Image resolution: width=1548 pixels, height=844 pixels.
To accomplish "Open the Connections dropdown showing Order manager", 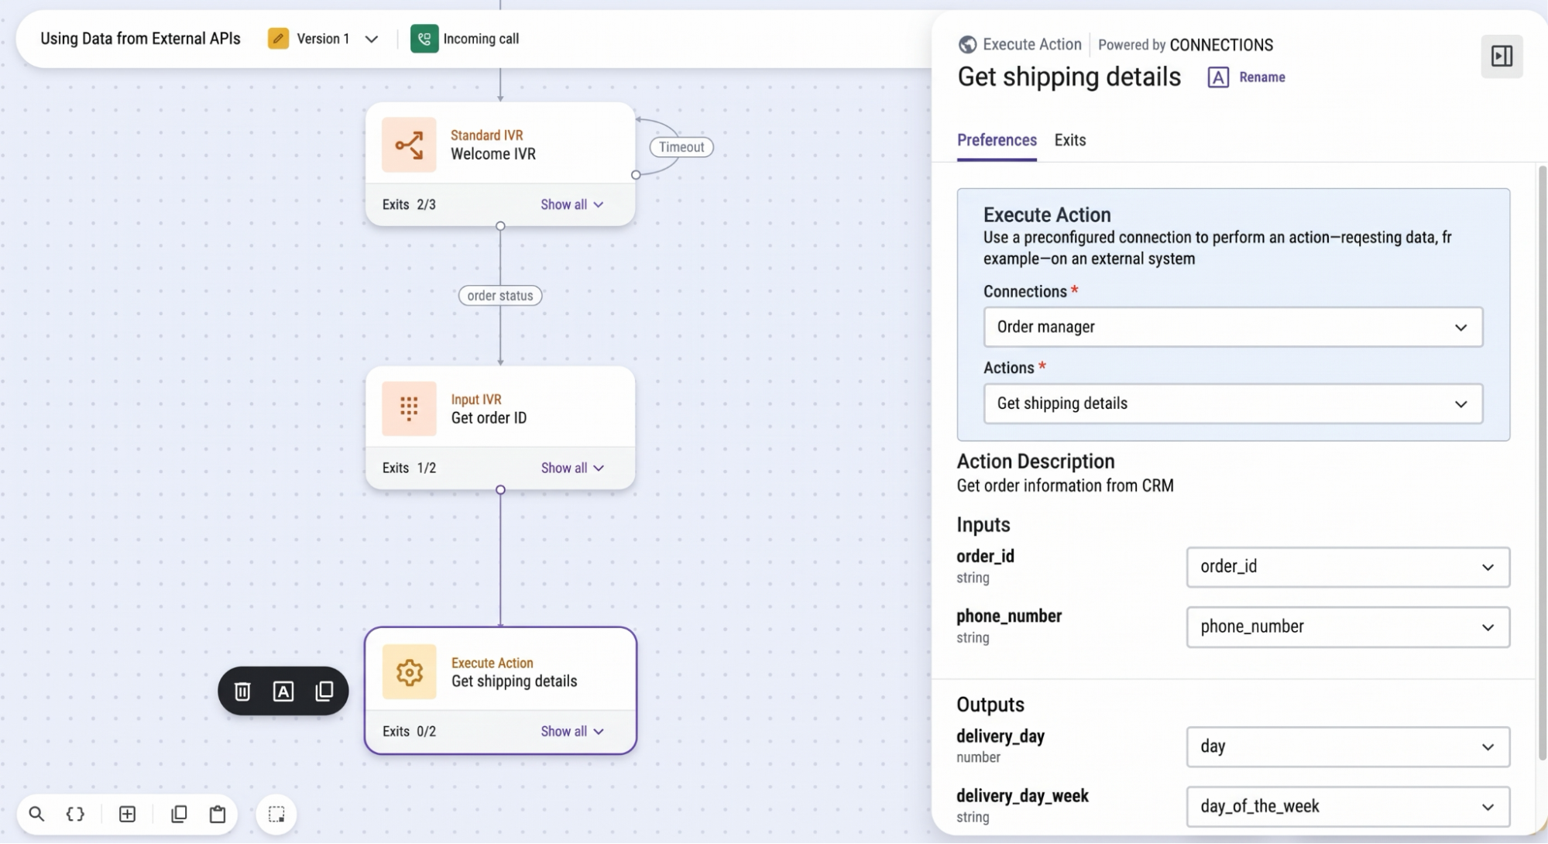I will [1233, 327].
